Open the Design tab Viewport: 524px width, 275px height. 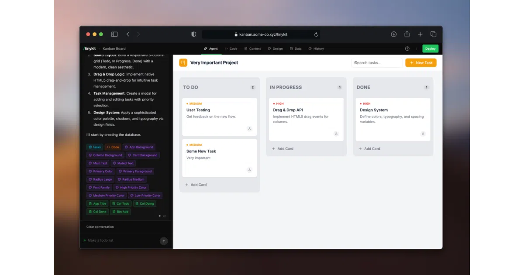point(275,48)
